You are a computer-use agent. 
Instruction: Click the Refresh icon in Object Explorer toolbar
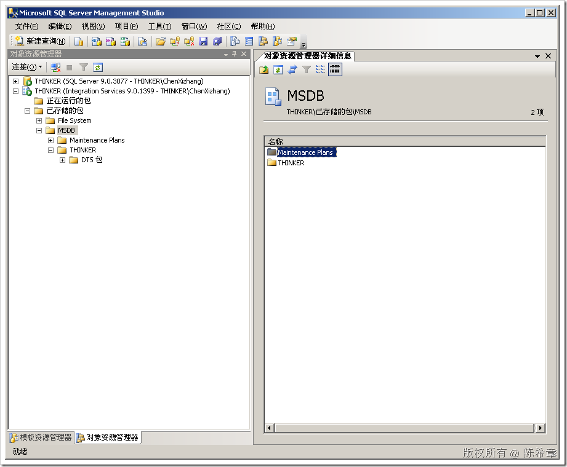coord(98,68)
